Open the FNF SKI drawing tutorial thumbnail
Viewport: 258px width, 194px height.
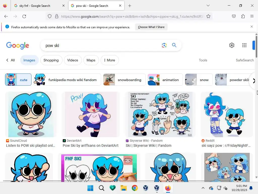(99, 168)
